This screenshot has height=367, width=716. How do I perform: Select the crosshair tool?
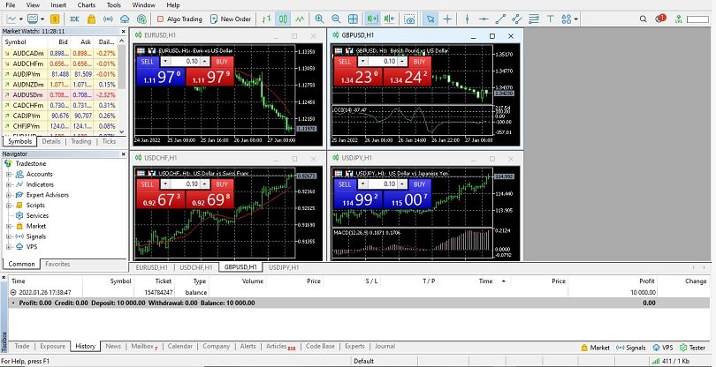(x=447, y=19)
